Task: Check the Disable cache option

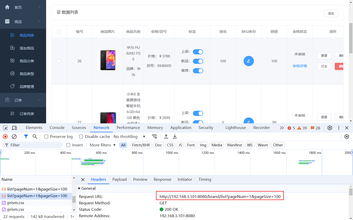Action: (81, 137)
